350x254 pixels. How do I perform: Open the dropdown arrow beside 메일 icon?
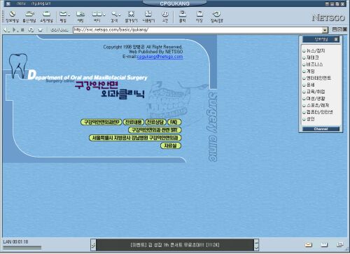coord(69,15)
